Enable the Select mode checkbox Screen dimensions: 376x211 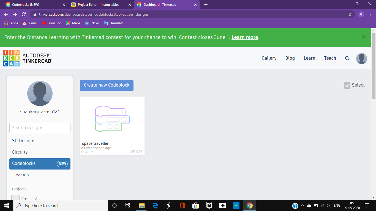347,85
